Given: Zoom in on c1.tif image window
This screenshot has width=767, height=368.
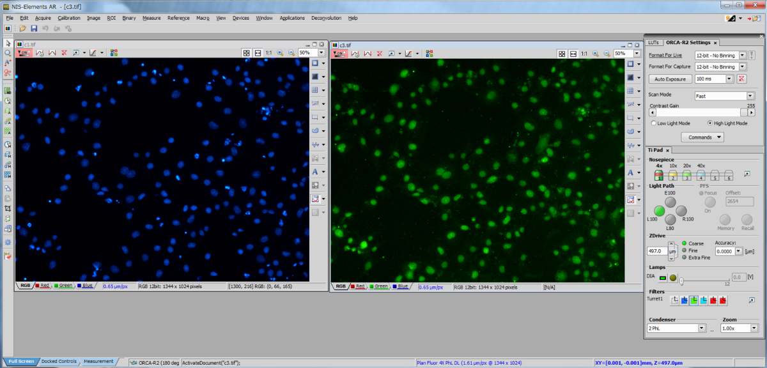Looking at the screenshot, I should pos(279,53).
